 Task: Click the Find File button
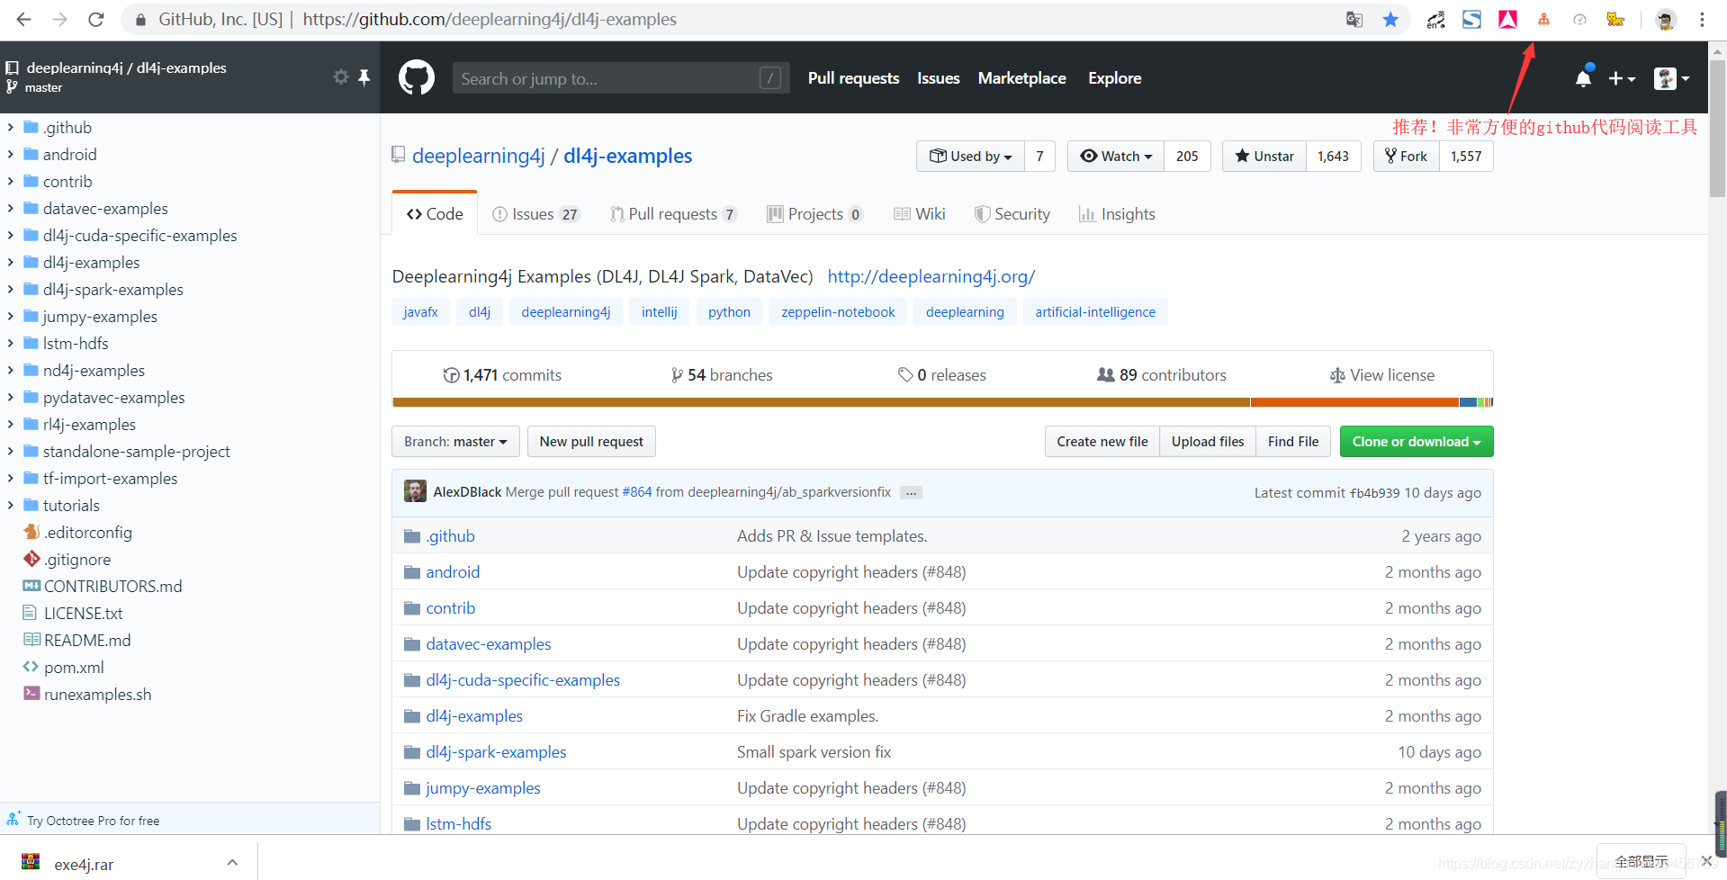coord(1293,442)
